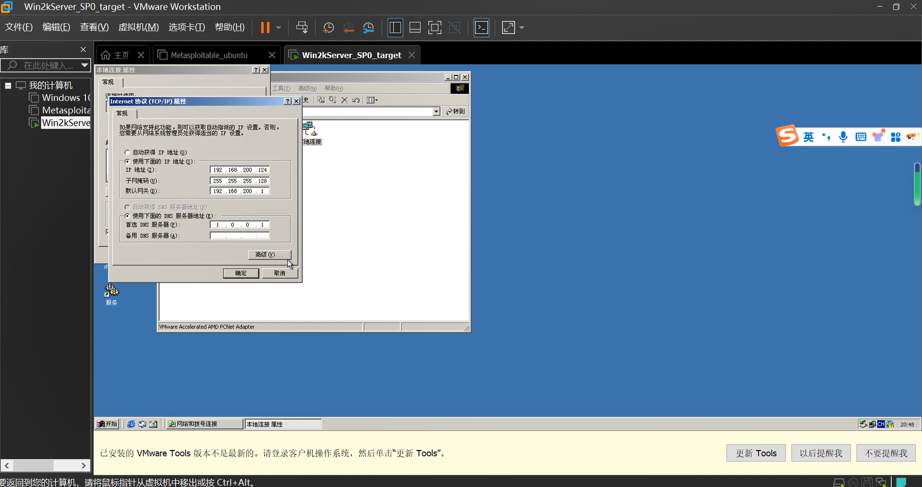This screenshot has height=487, width=922.
Task: Click help ? button in TCP/IP dialog
Action: 287,101
